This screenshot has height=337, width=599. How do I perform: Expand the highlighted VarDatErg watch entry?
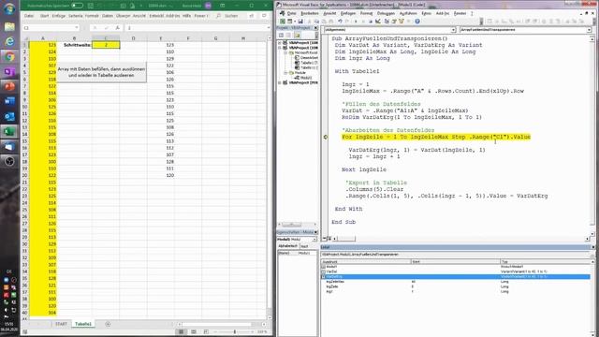tap(324, 277)
